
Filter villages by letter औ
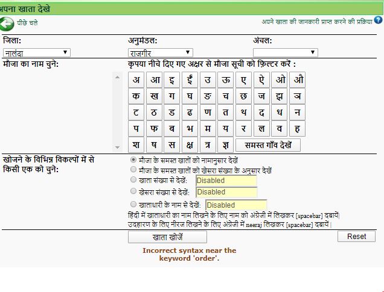tap(297, 80)
